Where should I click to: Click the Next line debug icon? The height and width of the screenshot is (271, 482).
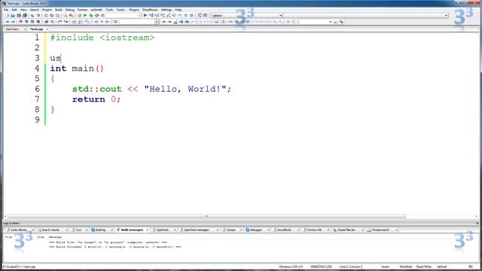click(157, 15)
